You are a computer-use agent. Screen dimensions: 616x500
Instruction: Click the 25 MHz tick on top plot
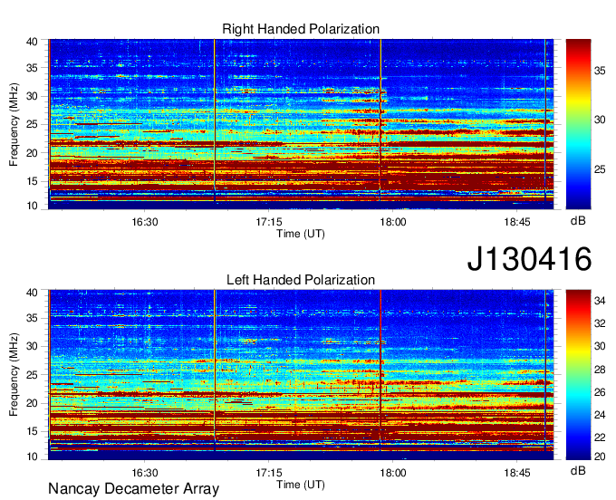click(x=33, y=124)
